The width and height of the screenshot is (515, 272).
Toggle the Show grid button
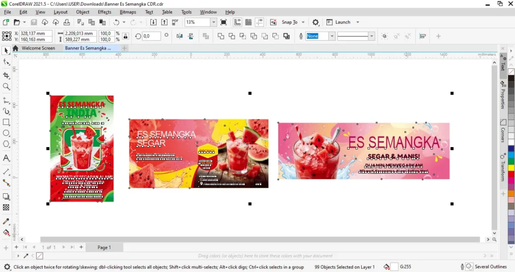coord(248,22)
